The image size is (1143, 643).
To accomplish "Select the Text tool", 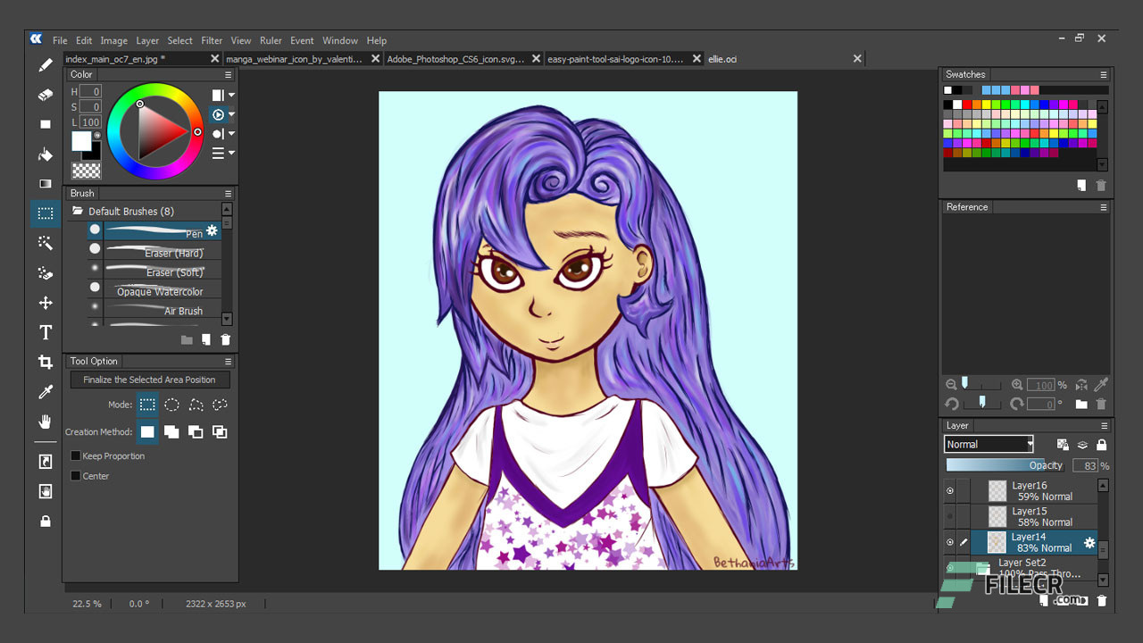I will click(46, 332).
